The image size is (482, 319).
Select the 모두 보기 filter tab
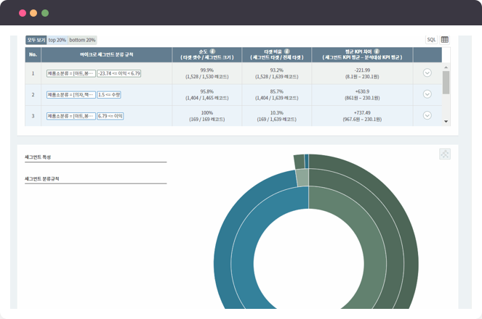tap(36, 40)
